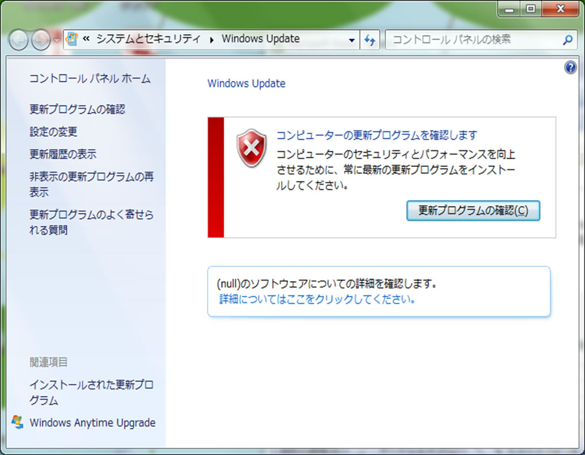Open コントロール パネル ホーム link
This screenshot has height=455, width=585.
(x=90, y=79)
